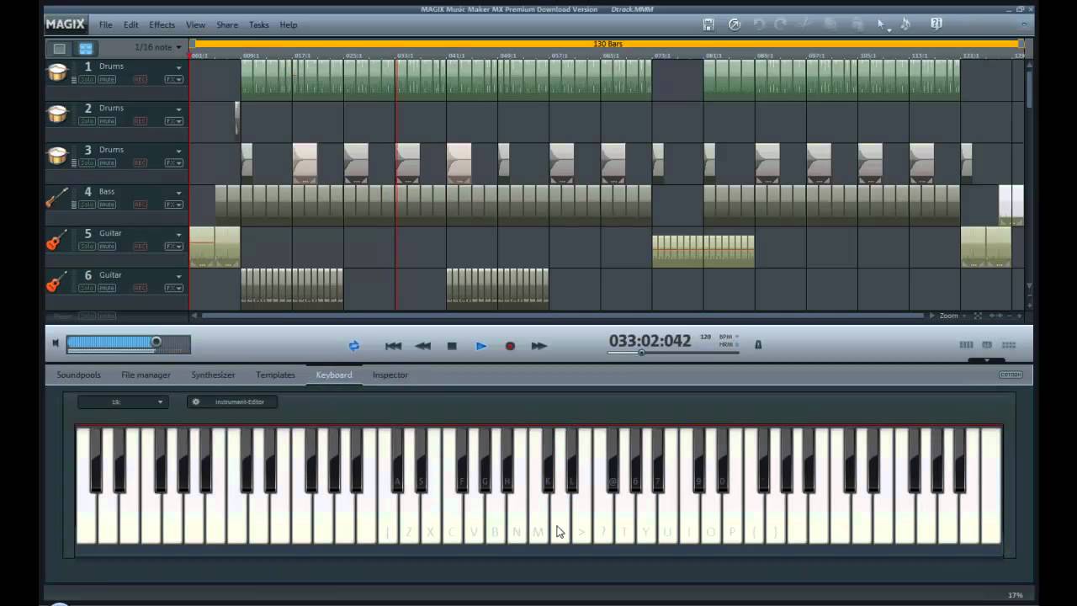
Task: Click the metronome icon next to the tempo
Action: [x=758, y=344]
